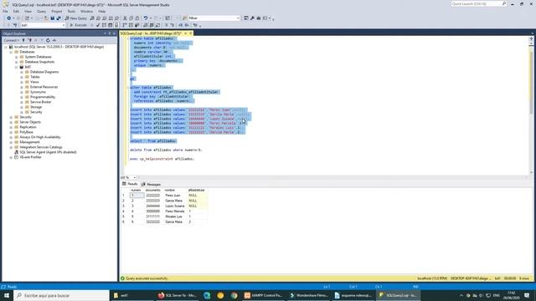
Task: Click the Refresh icon in Object Explorer
Action: pyautogui.click(x=48, y=40)
